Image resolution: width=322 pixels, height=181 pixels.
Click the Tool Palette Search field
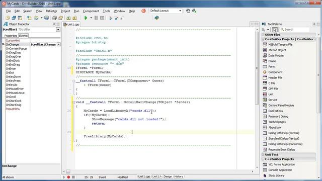point(294,30)
